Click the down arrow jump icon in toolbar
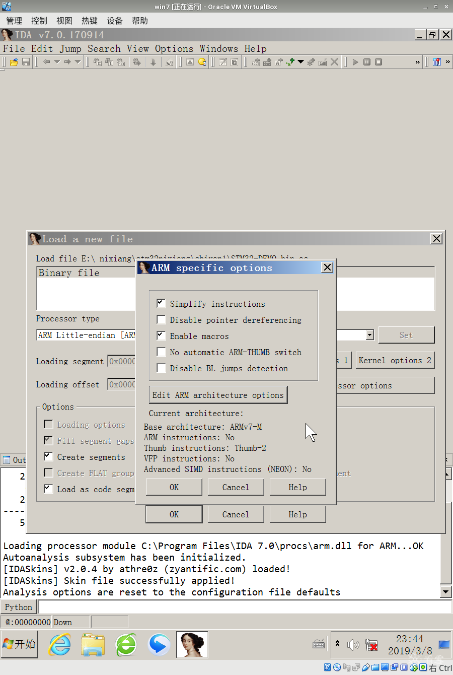The height and width of the screenshot is (675, 453). [153, 62]
